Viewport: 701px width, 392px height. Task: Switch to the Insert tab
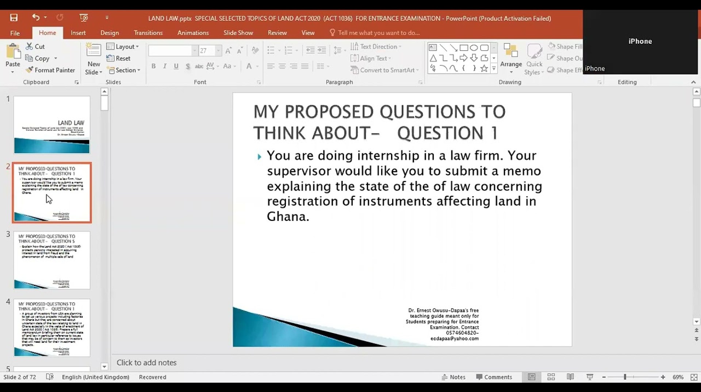click(78, 33)
